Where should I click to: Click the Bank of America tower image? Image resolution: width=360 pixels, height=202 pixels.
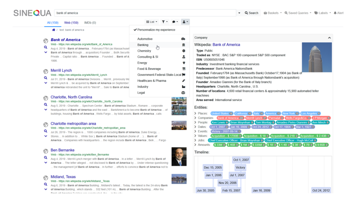pos(317,57)
